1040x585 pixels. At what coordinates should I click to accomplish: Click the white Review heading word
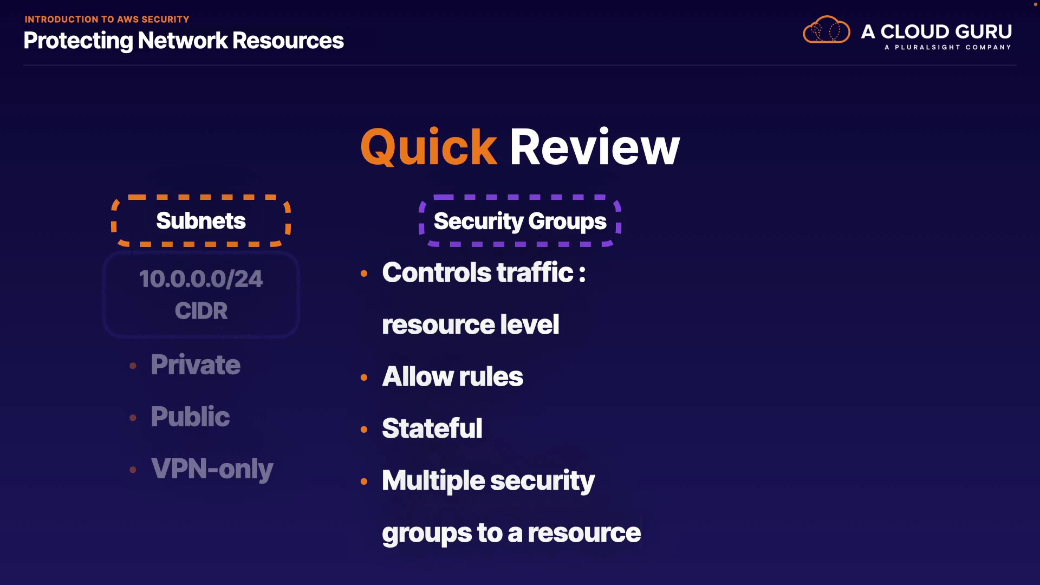click(x=594, y=147)
